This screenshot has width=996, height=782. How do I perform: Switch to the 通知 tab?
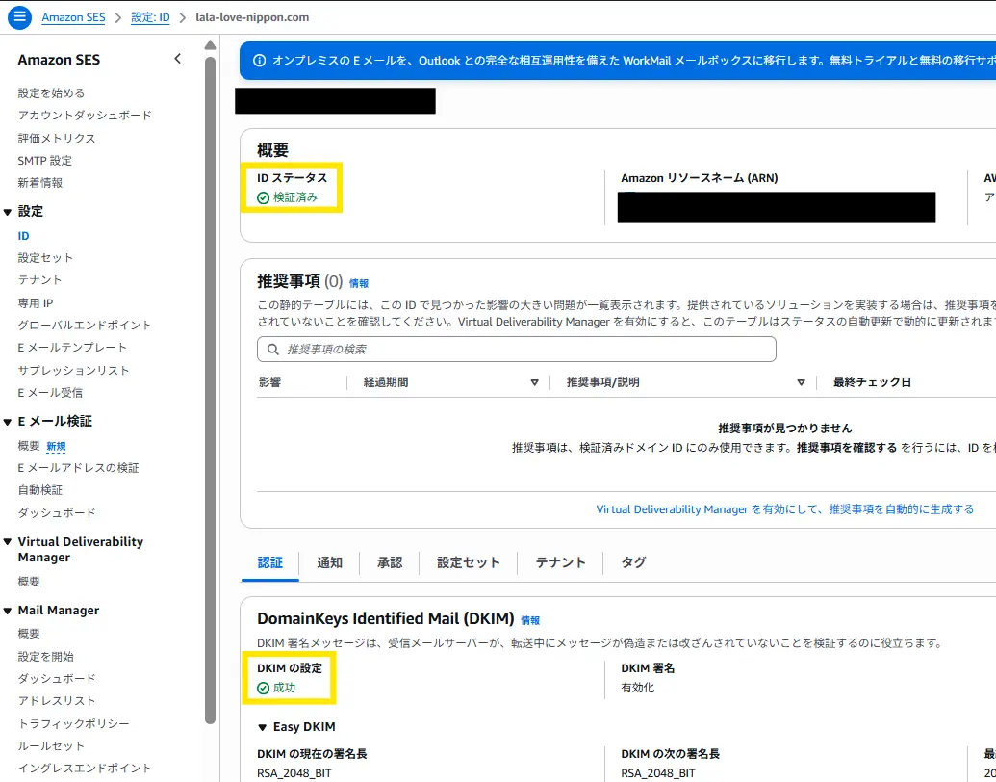(x=329, y=562)
